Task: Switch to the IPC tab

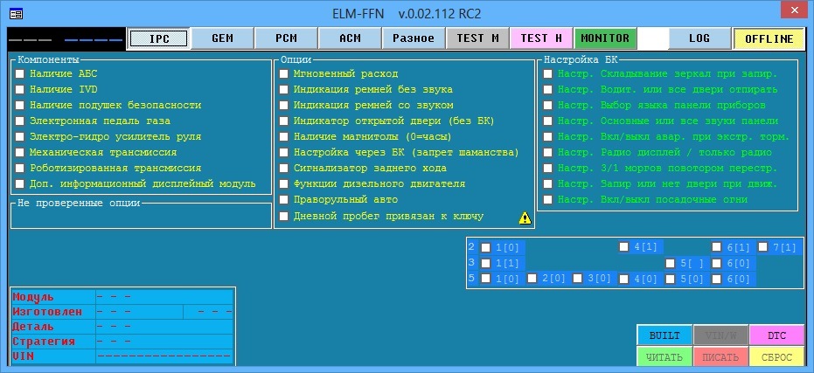Action: 159,38
